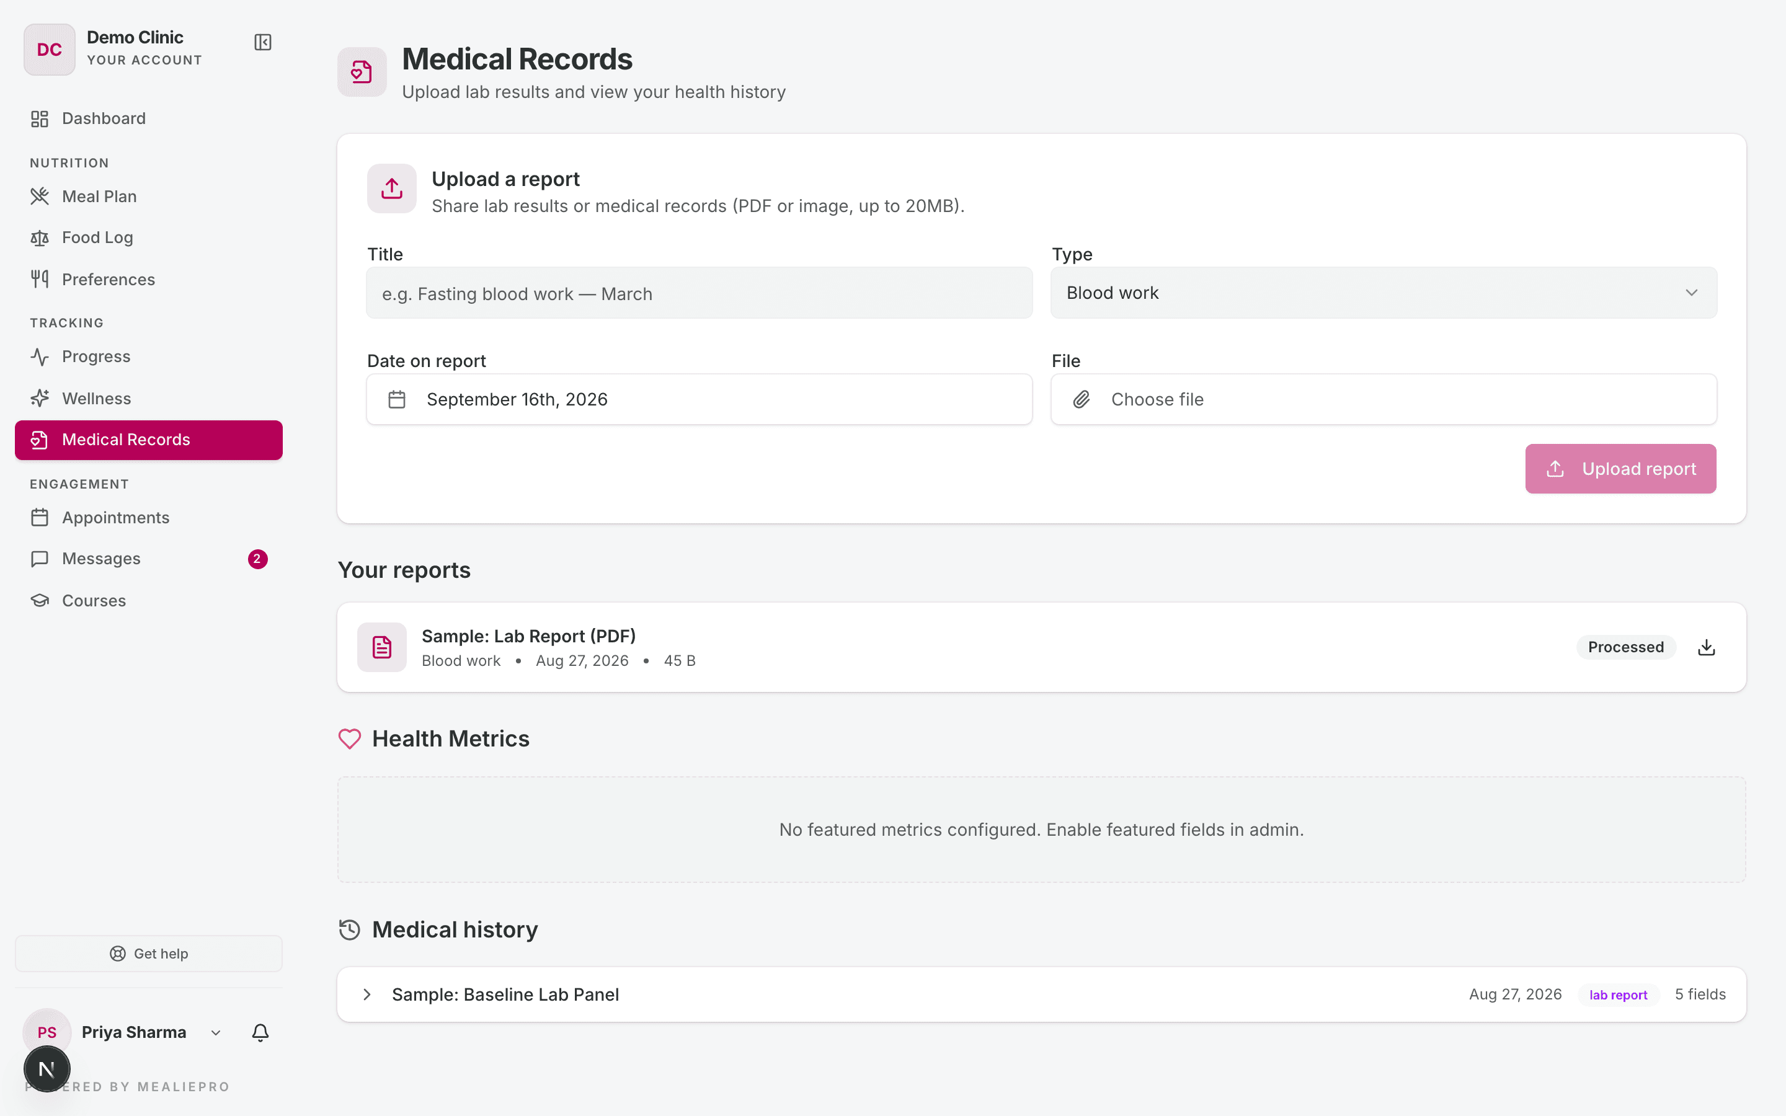
Task: Go to Dashboard in sidebar
Action: (x=148, y=118)
